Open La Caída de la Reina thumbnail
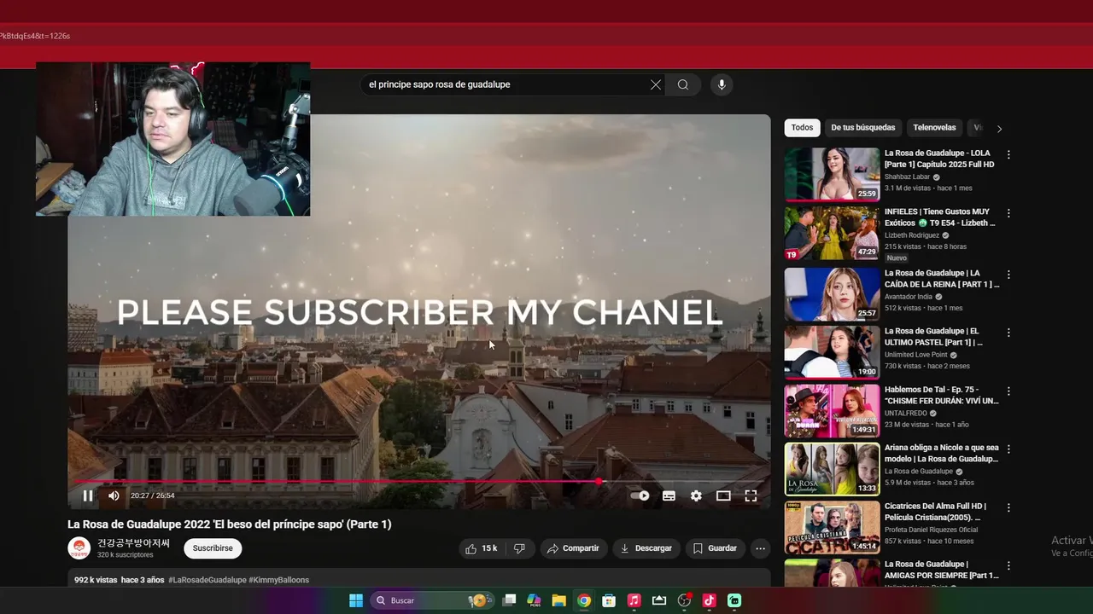1093x614 pixels. tap(832, 293)
